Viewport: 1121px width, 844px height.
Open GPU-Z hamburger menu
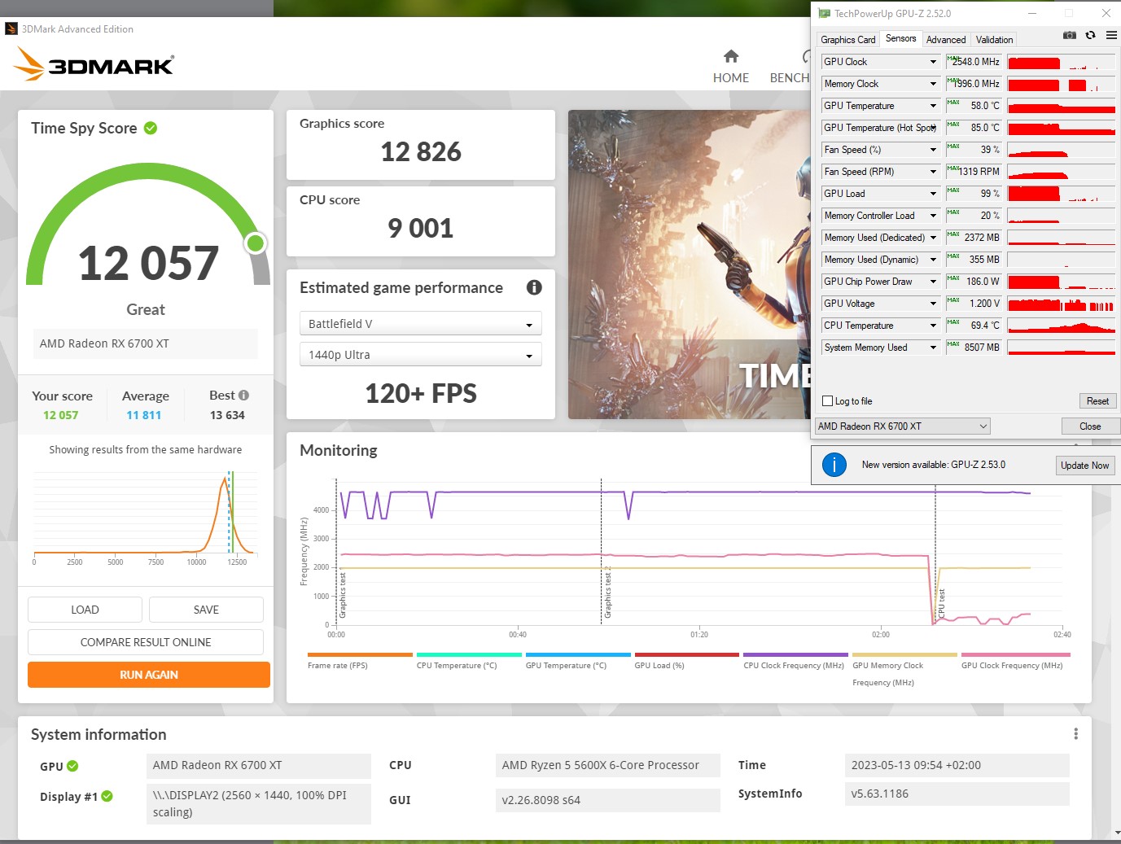coord(1111,35)
